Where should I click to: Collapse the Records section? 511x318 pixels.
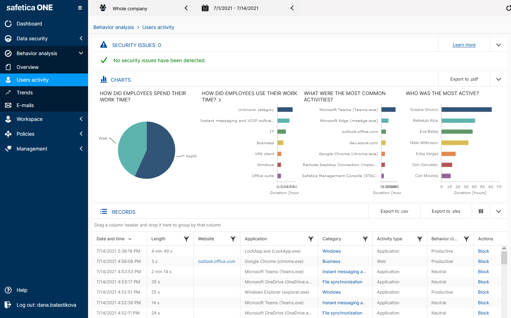(499, 211)
